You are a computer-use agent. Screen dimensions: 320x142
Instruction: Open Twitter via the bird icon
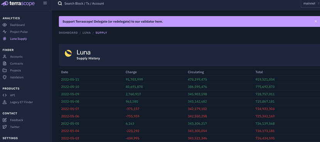click(5, 127)
